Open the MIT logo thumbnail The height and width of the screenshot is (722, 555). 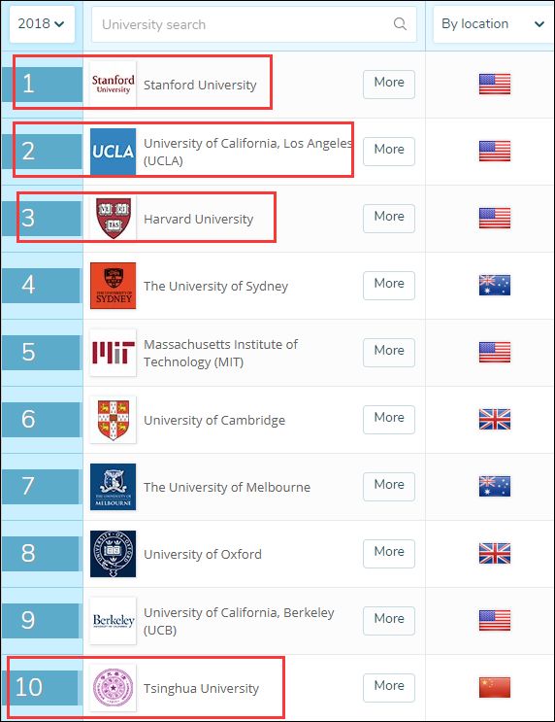(114, 353)
